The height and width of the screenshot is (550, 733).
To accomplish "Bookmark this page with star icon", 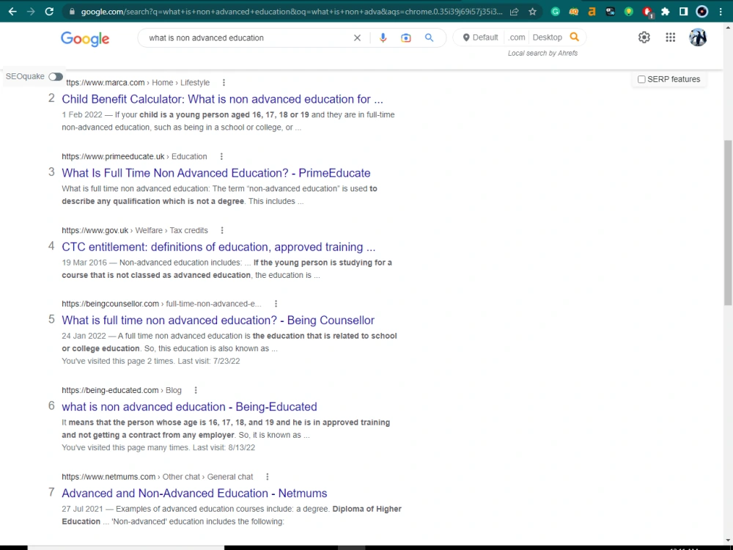I will pos(532,12).
